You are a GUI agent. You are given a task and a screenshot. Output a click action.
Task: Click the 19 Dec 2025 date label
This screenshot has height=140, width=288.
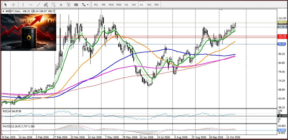(8, 137)
